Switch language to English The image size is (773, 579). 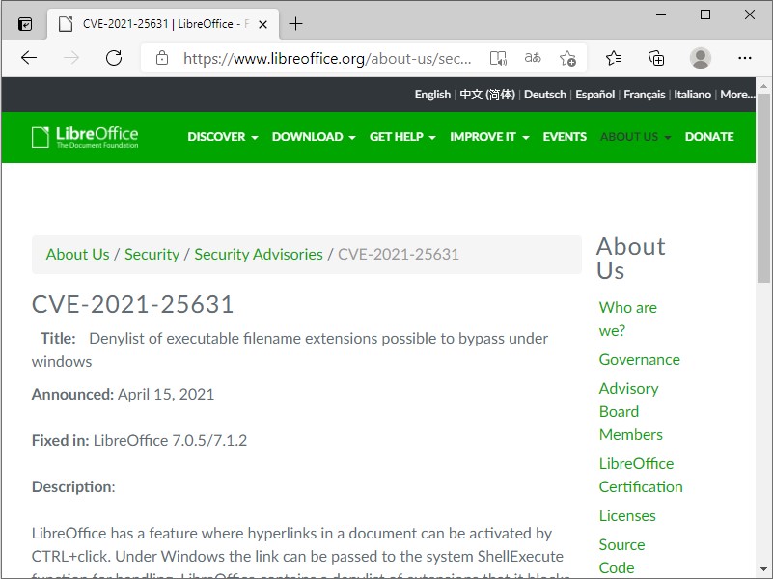(432, 95)
